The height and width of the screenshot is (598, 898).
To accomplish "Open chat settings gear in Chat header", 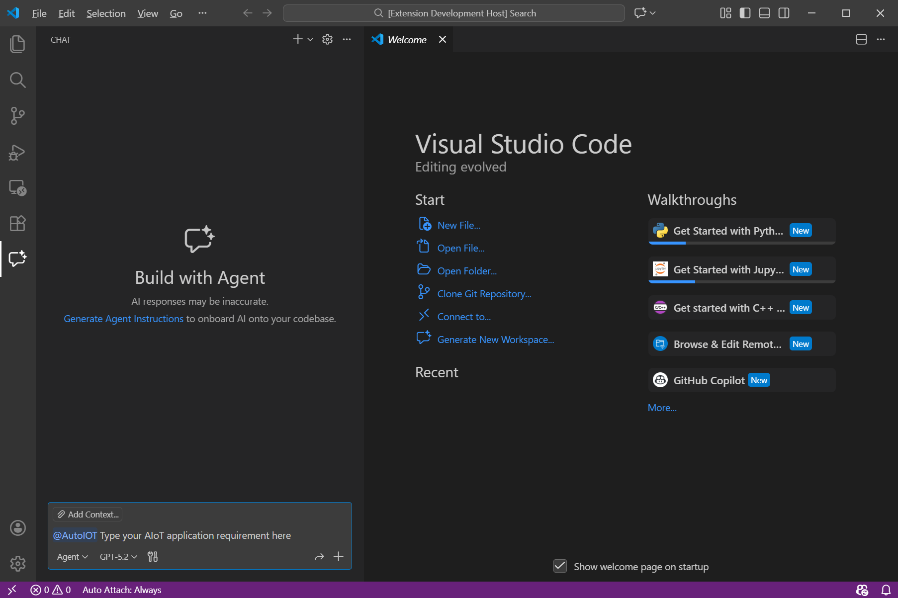I will (x=327, y=39).
